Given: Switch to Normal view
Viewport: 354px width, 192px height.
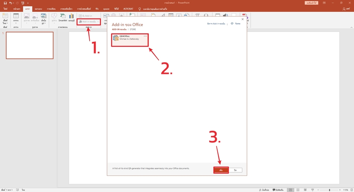Looking at the screenshot, I should pyautogui.click(x=291, y=190).
